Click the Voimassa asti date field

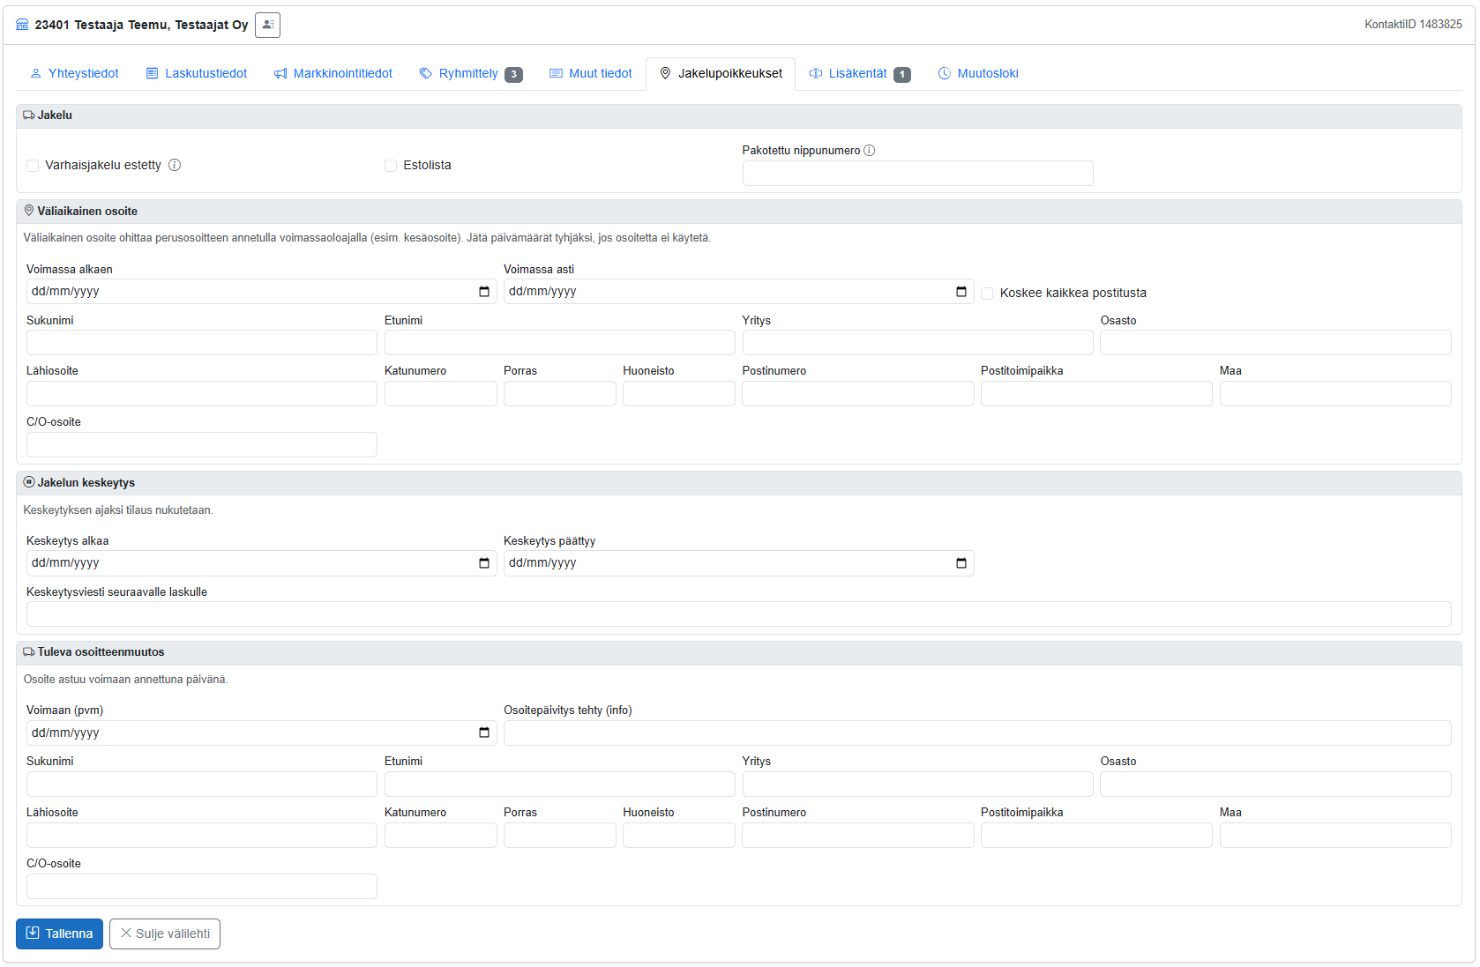click(738, 292)
